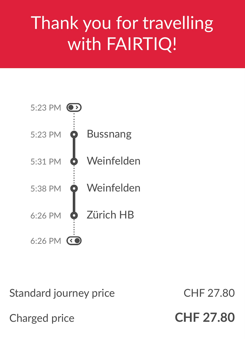Tap the Weinfelden name beside 5:38 PM
Screen dimensions: 245x339
click(113, 188)
